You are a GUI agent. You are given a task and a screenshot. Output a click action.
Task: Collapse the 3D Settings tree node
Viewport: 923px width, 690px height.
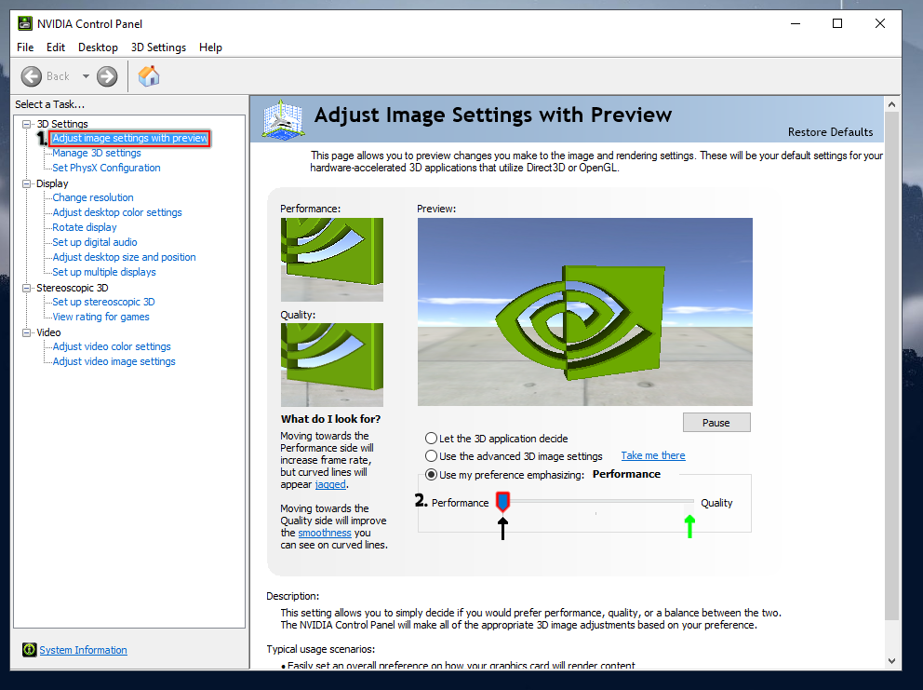click(x=26, y=125)
